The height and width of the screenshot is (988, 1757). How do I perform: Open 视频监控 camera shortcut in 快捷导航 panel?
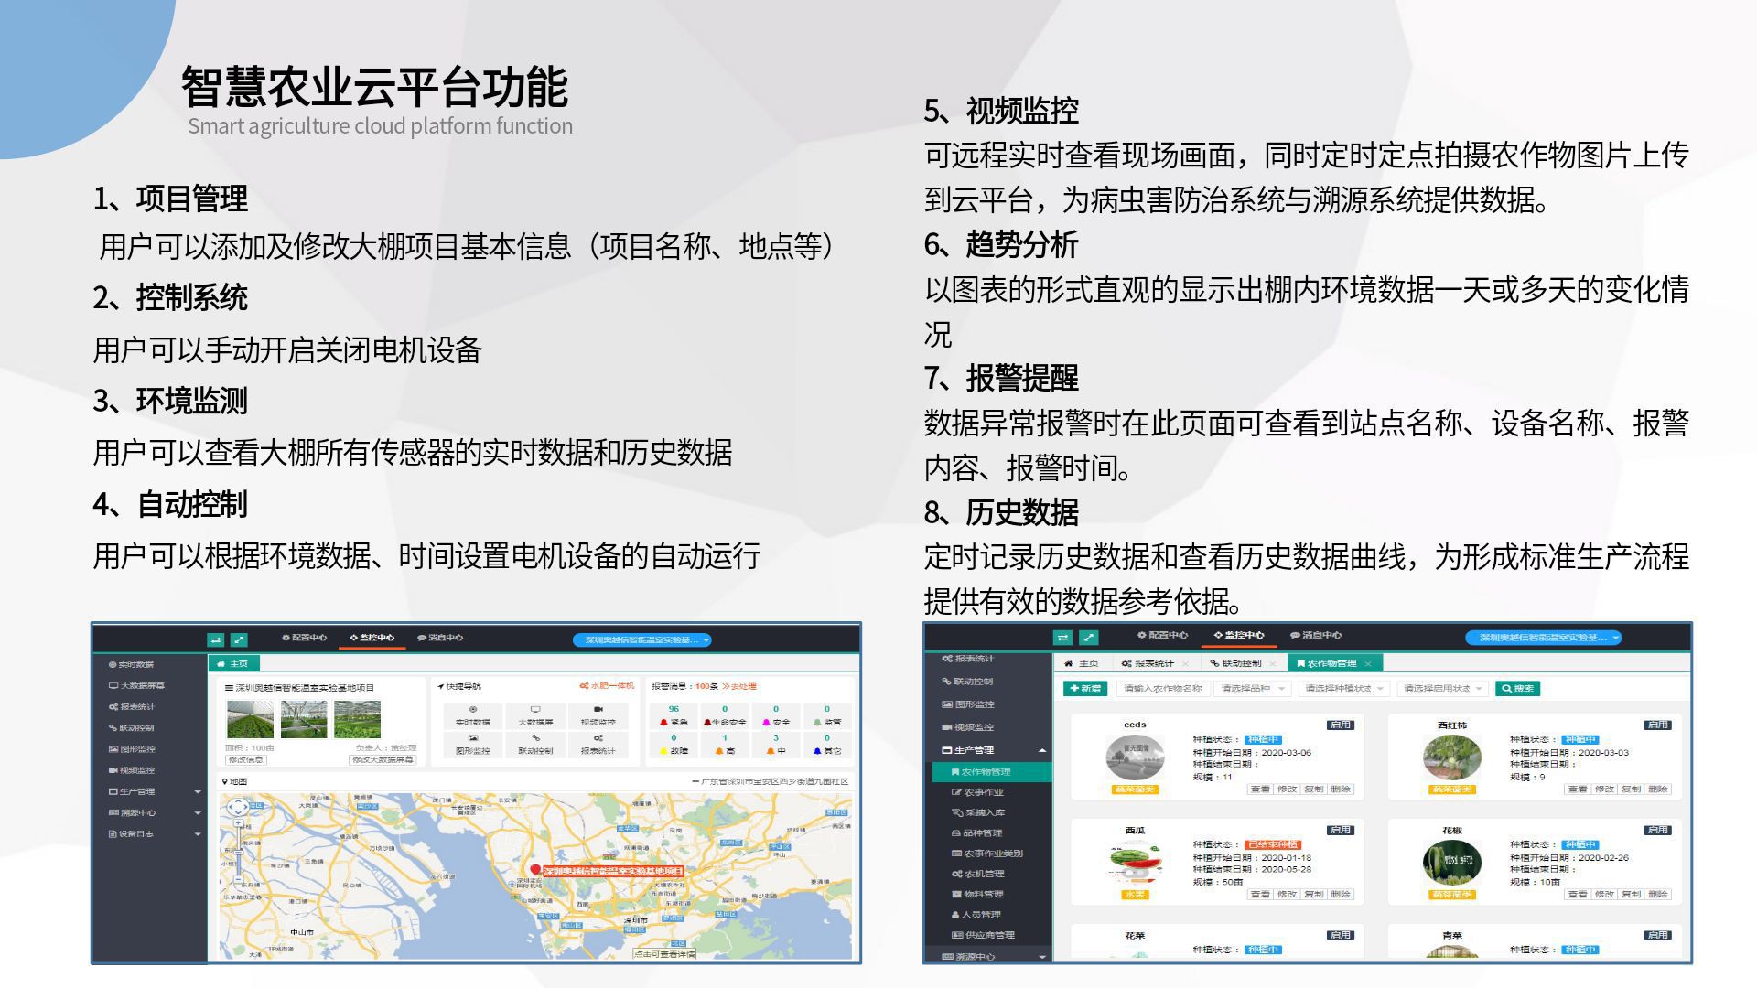[598, 714]
